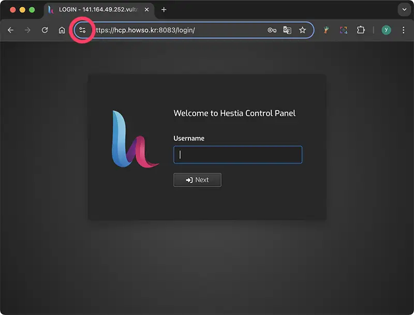The image size is (414, 315).
Task: Maximize the browser window
Action: (x=32, y=10)
